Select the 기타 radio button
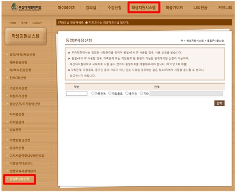237x193 pixels. click(x=141, y=93)
